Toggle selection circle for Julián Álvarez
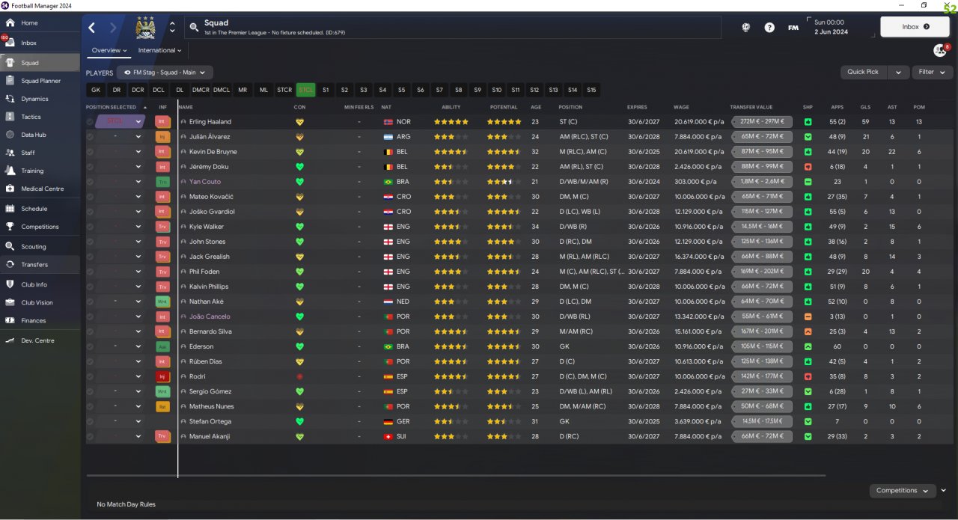958x520 pixels. tap(90, 137)
